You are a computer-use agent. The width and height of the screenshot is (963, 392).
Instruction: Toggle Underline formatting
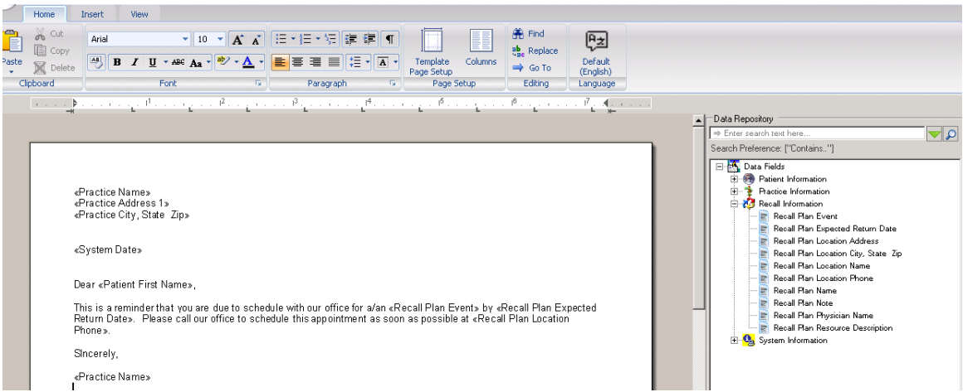pyautogui.click(x=152, y=62)
